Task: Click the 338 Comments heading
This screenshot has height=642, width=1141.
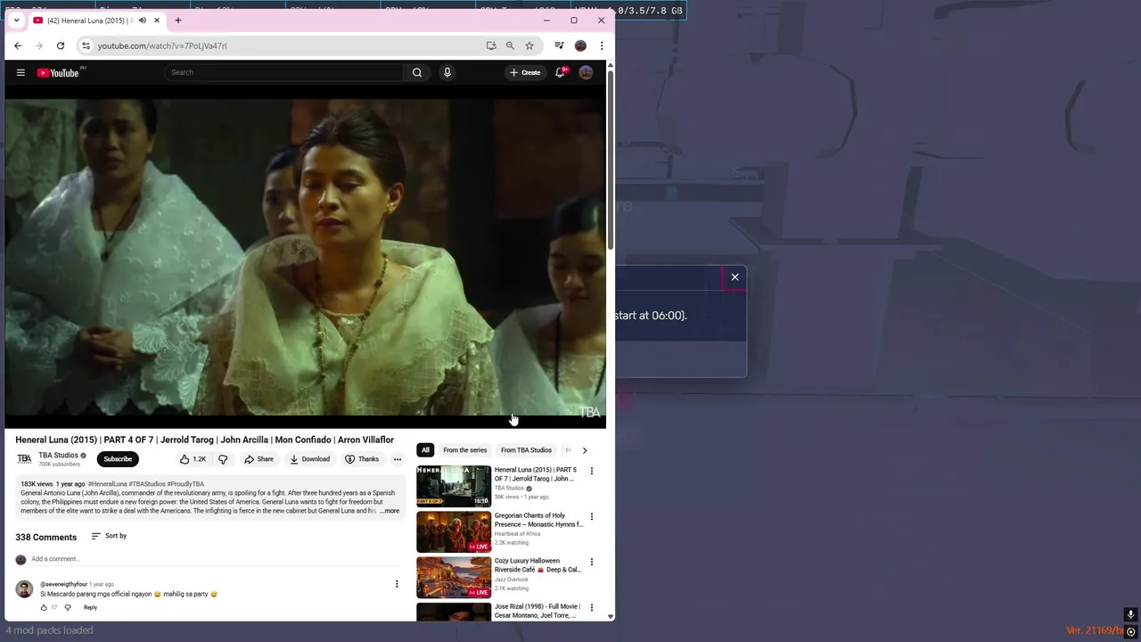Action: [x=45, y=537]
